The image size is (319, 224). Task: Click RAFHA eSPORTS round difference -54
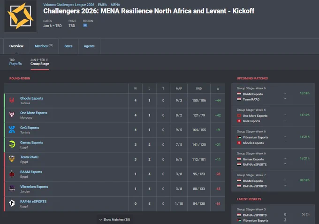(x=218, y=203)
